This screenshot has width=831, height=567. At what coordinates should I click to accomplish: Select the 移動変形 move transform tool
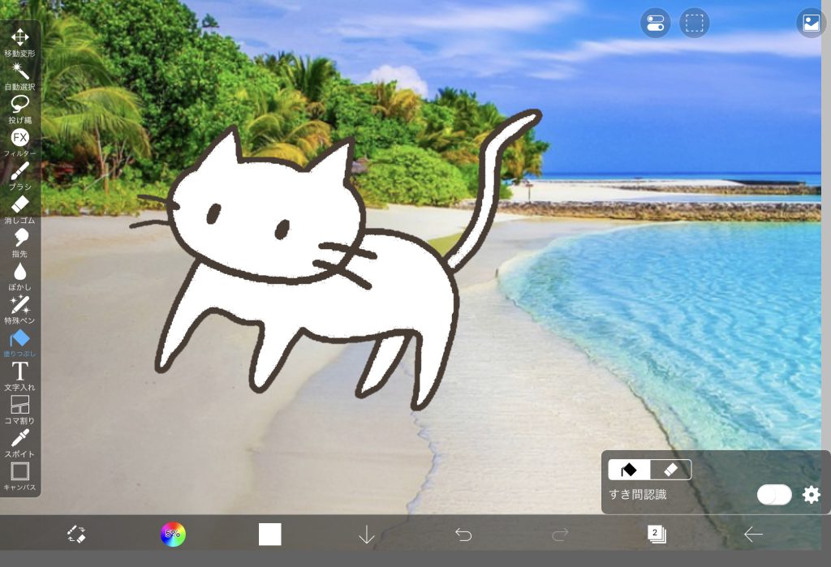point(19,38)
